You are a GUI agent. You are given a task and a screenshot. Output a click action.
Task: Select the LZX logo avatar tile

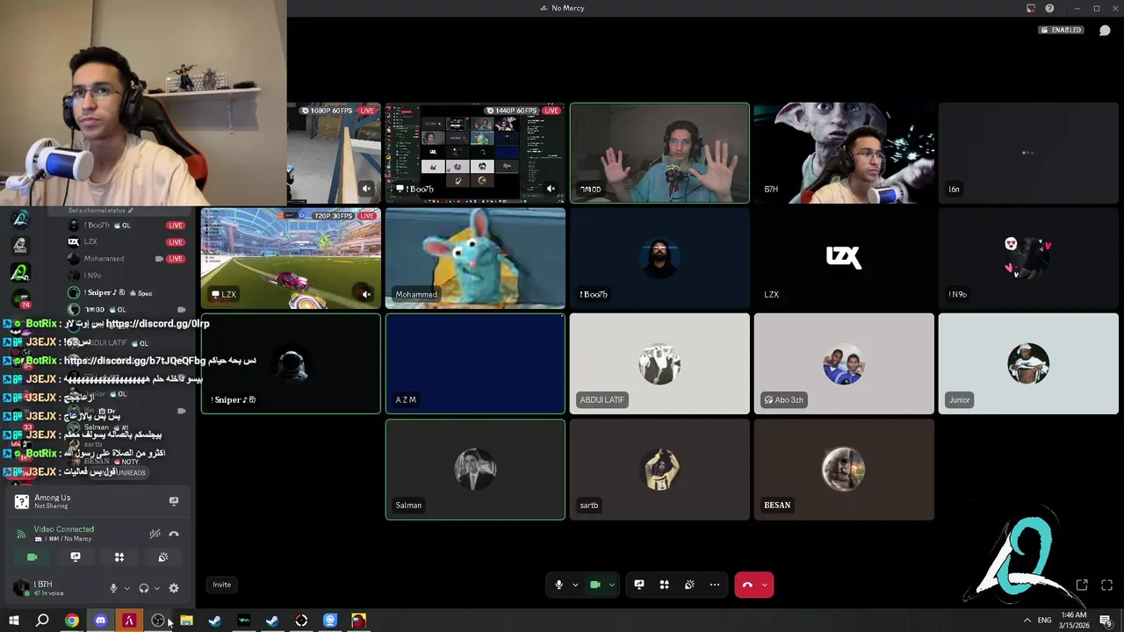pyautogui.click(x=844, y=258)
